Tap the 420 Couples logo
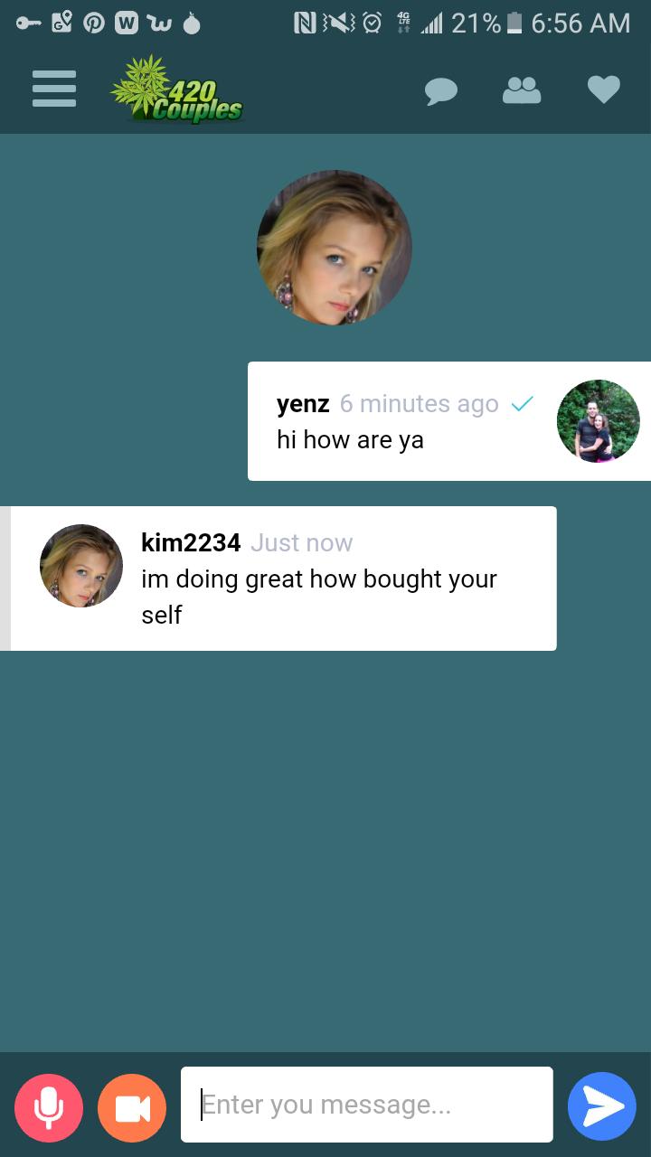651x1157 pixels. point(177,90)
